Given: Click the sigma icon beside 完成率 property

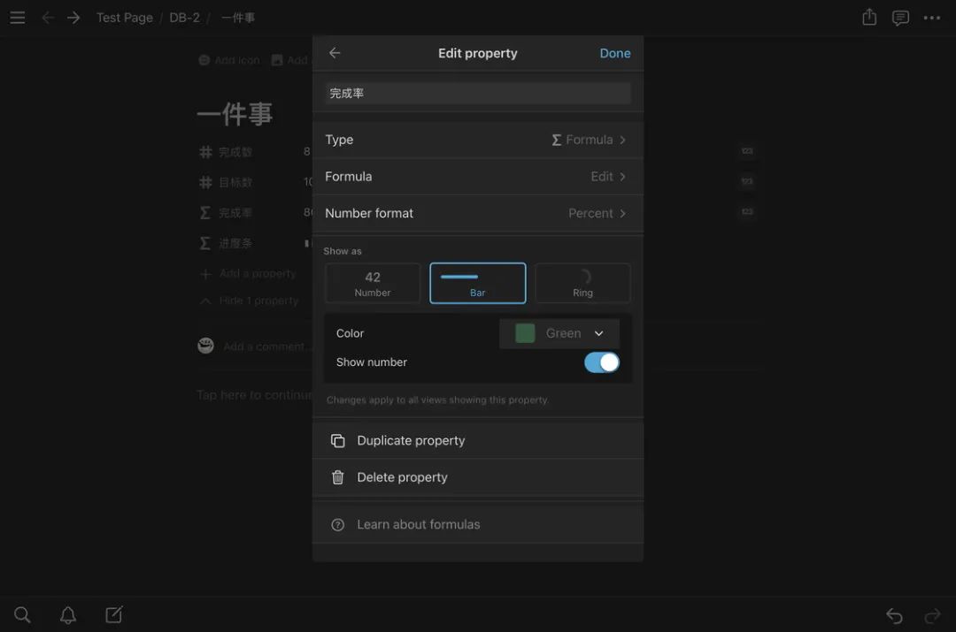Looking at the screenshot, I should [205, 212].
